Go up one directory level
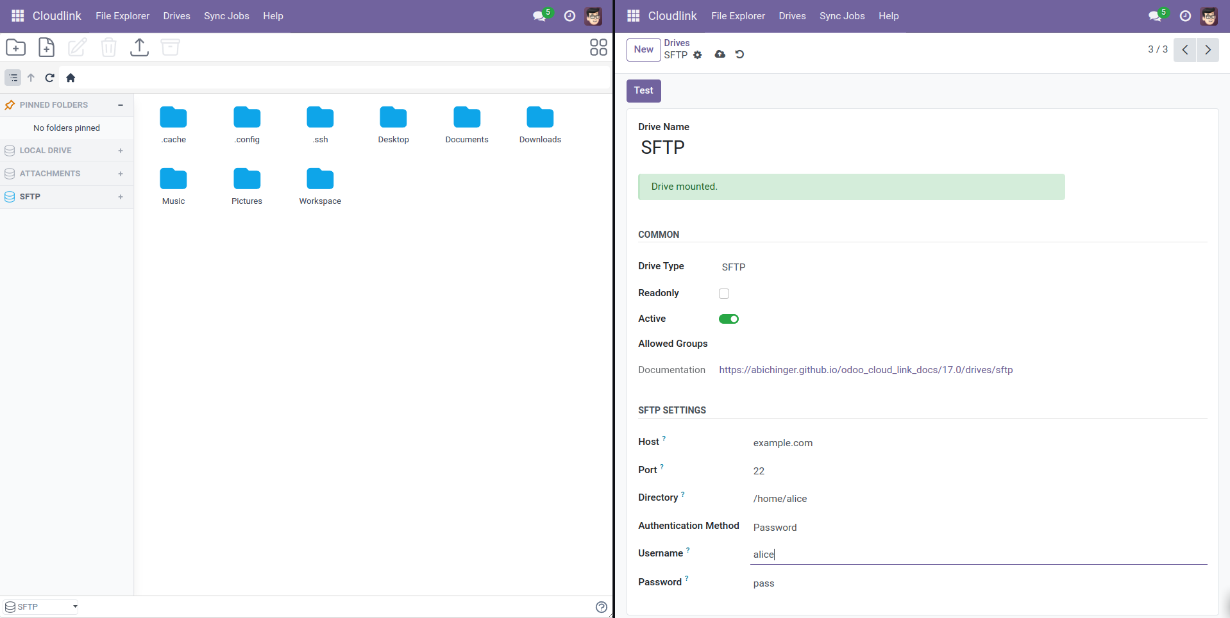 coord(31,78)
